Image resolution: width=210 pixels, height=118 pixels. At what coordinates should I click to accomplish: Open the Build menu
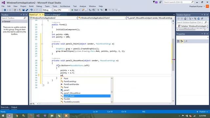click(31, 6)
